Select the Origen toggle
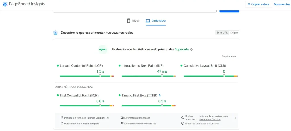Image resolution: width=291 pixels, height=131 pixels. 234,33
